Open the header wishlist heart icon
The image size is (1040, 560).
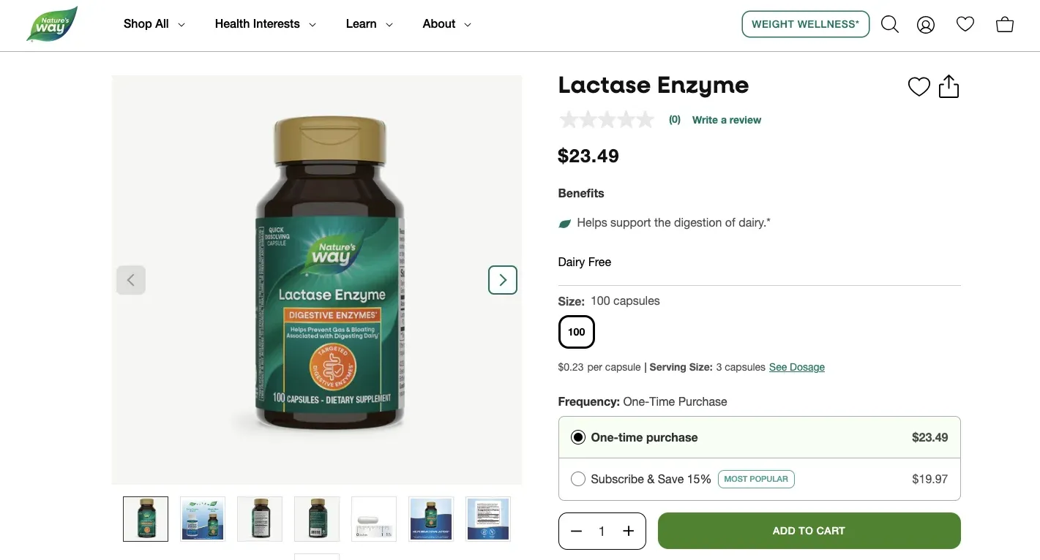coord(965,24)
